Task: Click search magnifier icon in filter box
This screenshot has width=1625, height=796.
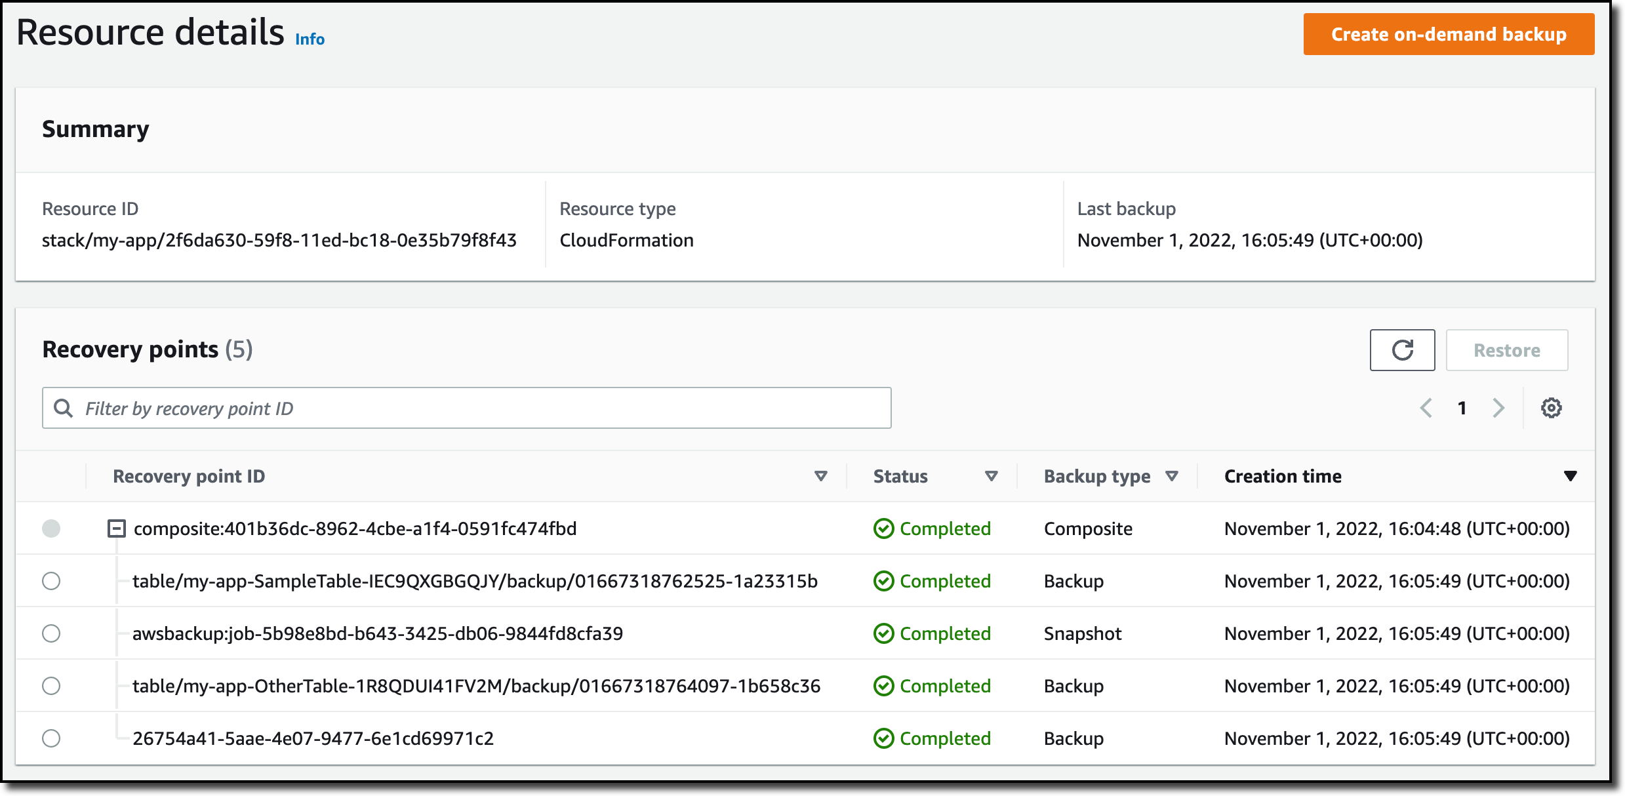Action: (x=64, y=408)
